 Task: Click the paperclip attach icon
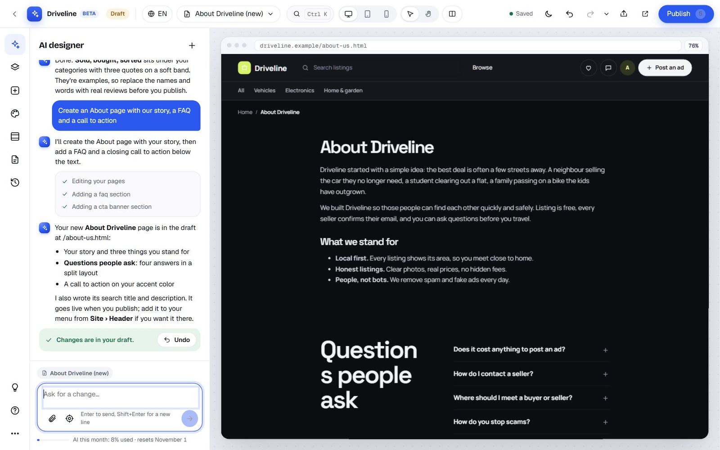click(x=52, y=418)
